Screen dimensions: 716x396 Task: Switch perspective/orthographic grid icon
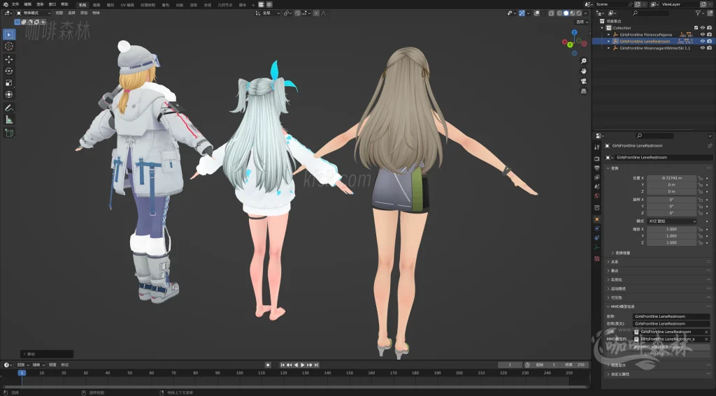pos(584,91)
